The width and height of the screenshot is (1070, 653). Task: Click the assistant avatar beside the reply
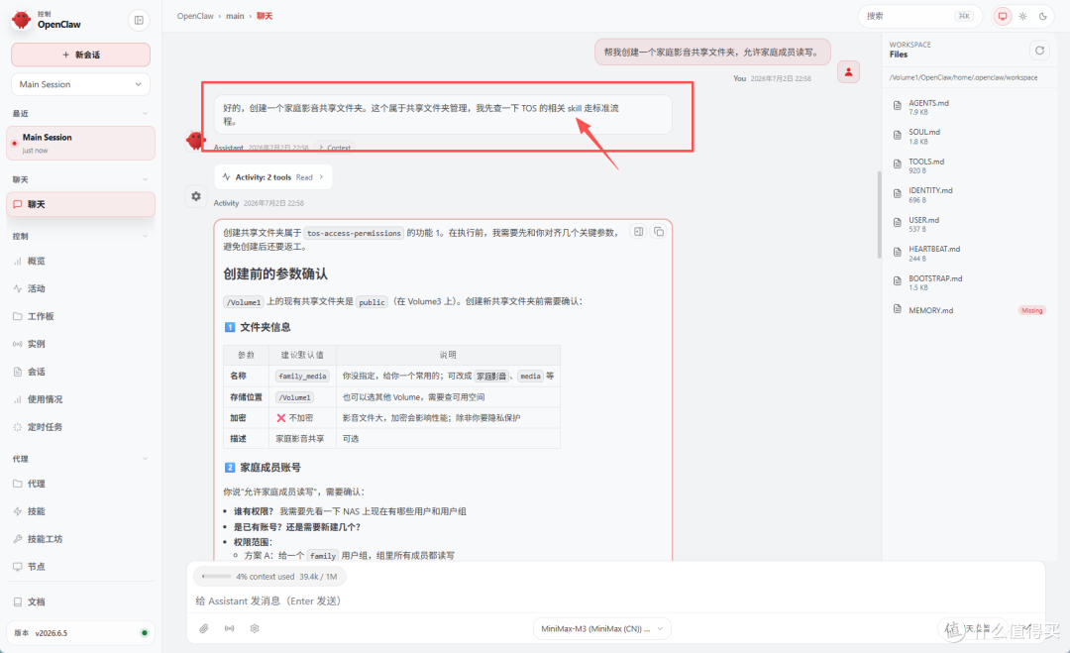pyautogui.click(x=196, y=140)
